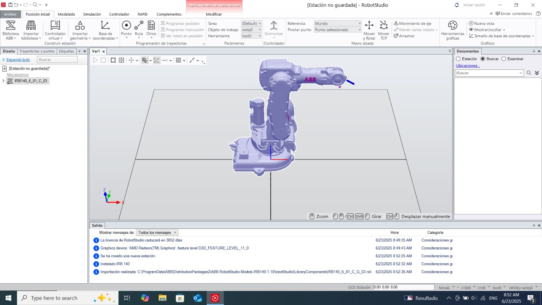Click the help question mark icon
Viewport: 542px width, 305px height.
(x=538, y=14)
